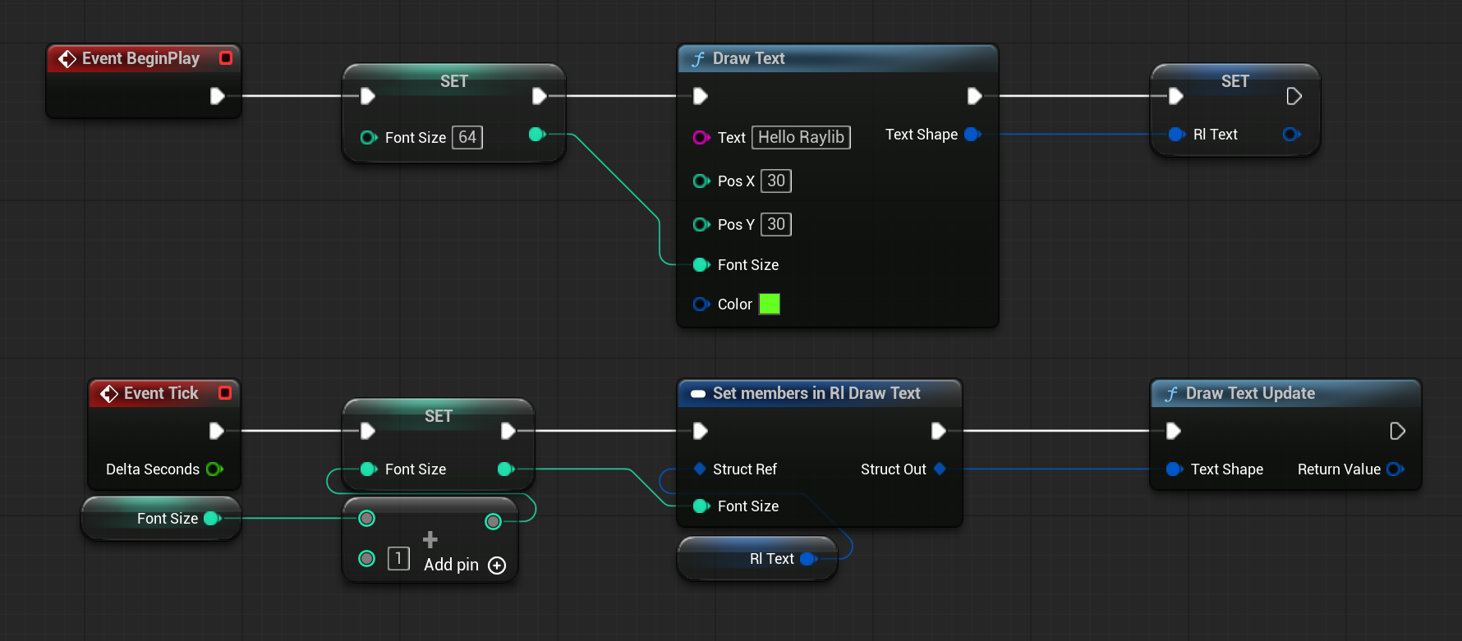Click the exec output pin of the Rl Text SET node

click(1294, 96)
